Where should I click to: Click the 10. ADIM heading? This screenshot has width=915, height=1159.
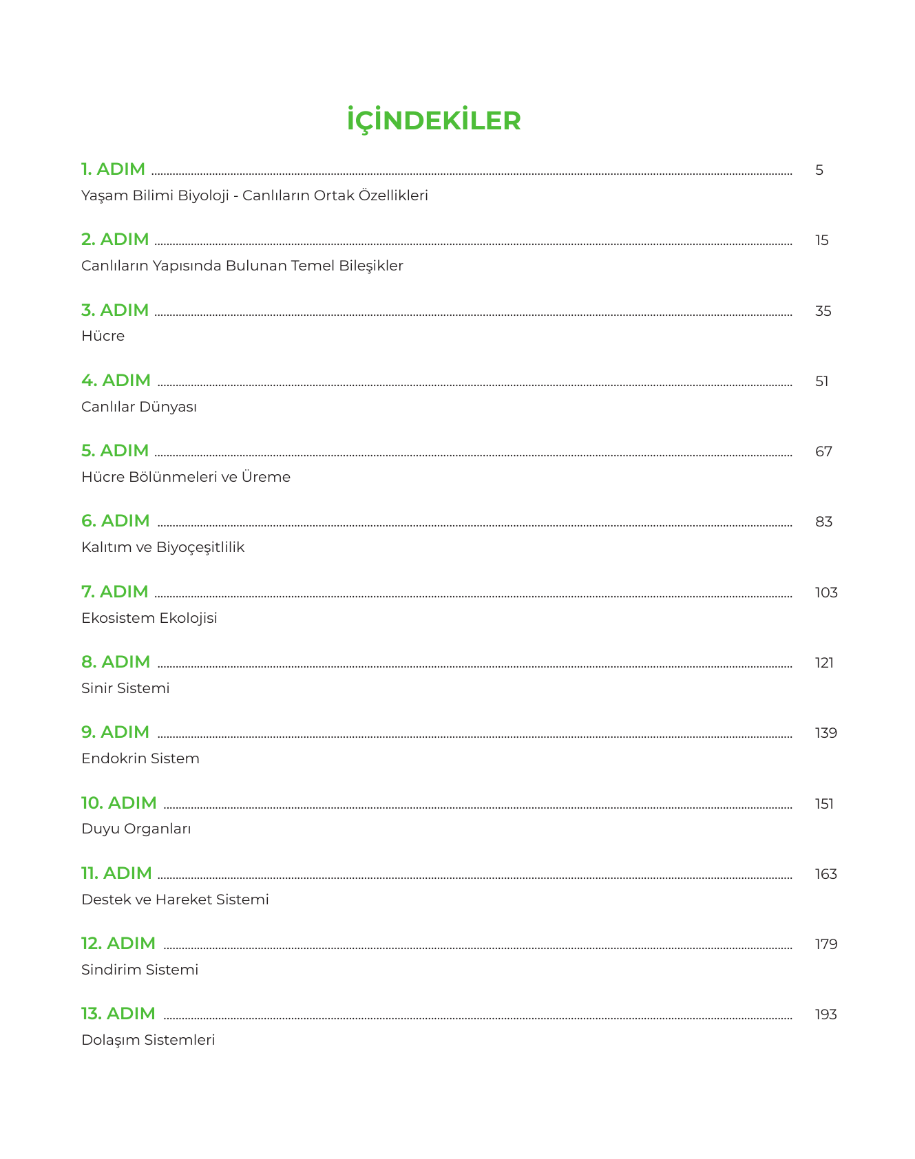[118, 803]
